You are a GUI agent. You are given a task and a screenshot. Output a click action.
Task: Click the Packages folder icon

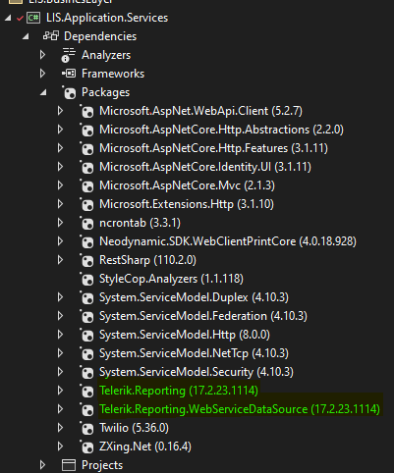(69, 92)
